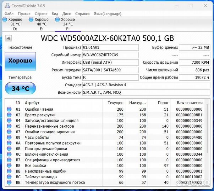Viewport: 214px width, 191px height.
Task: Click the Буква тома field F:
Action: click(110, 77)
